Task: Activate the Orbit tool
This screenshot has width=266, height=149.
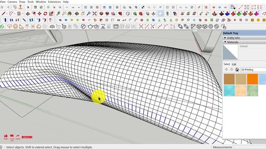Action: click(76, 14)
